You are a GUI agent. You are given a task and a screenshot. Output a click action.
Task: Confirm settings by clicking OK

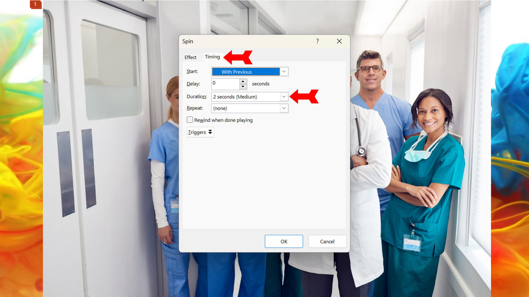point(284,241)
